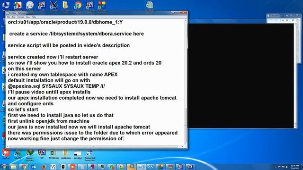This screenshot has width=303, height=170.
Task: Click line "service created now i'll restart server"
Action: click(53, 57)
